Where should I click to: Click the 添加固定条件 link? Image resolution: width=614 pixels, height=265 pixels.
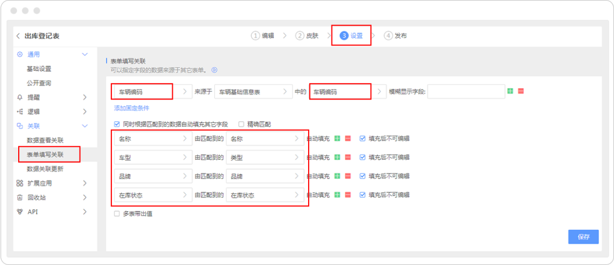[x=131, y=108]
